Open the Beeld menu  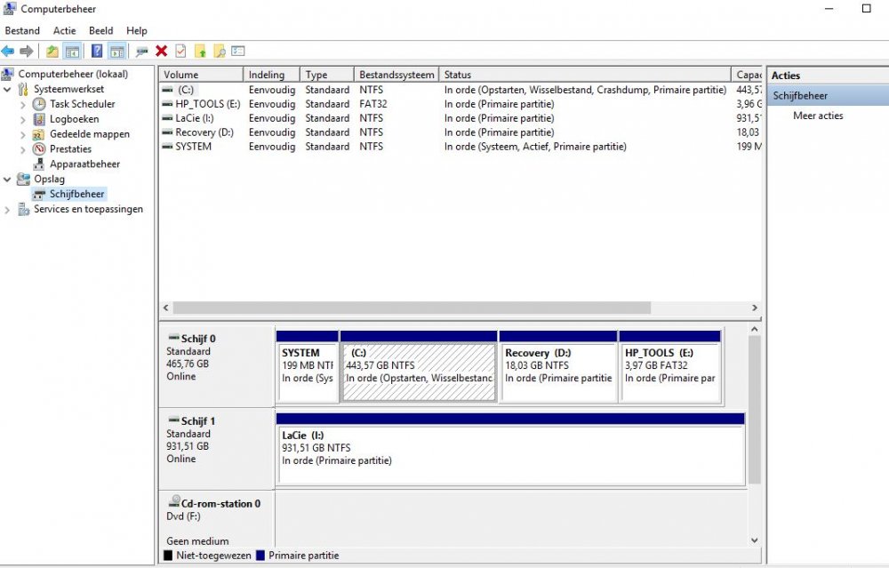click(x=101, y=30)
